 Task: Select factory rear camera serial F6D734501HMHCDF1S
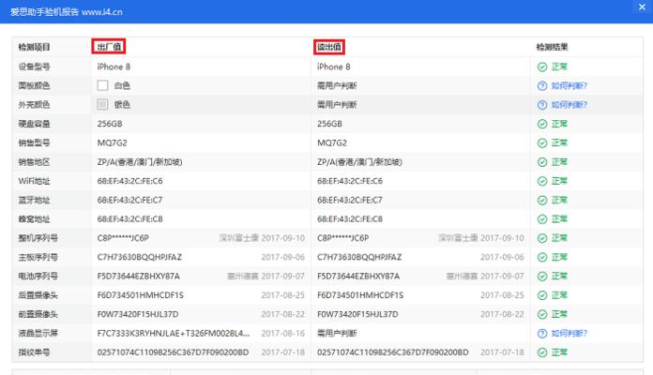[141, 295]
